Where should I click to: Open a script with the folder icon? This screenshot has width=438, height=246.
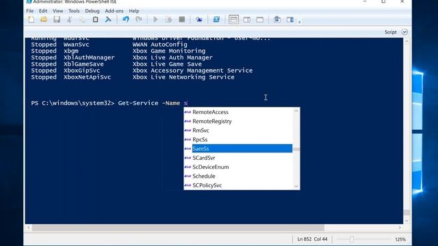(x=44, y=20)
